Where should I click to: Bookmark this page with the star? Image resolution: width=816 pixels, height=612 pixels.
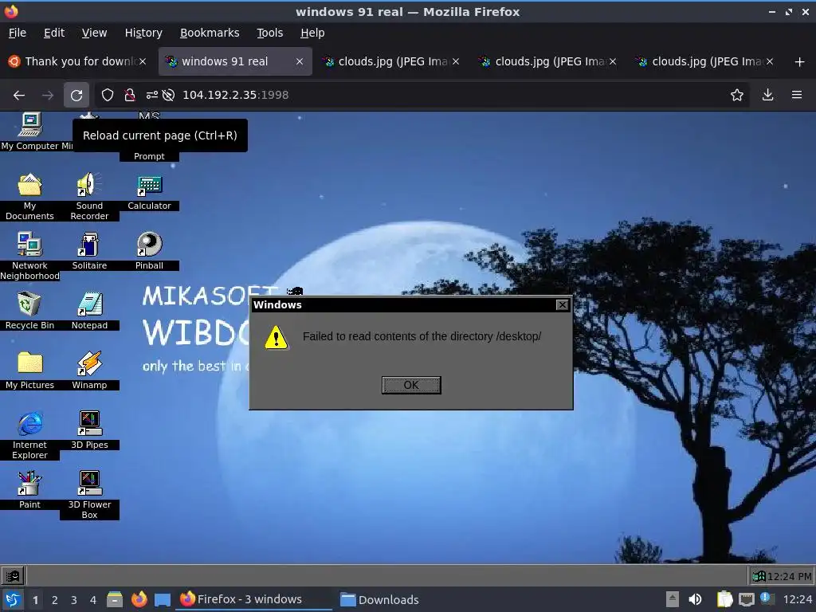tap(736, 95)
